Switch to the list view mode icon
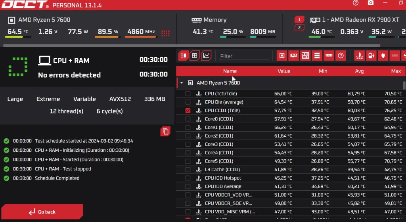Screen dimensions: 406x222 [184, 55]
